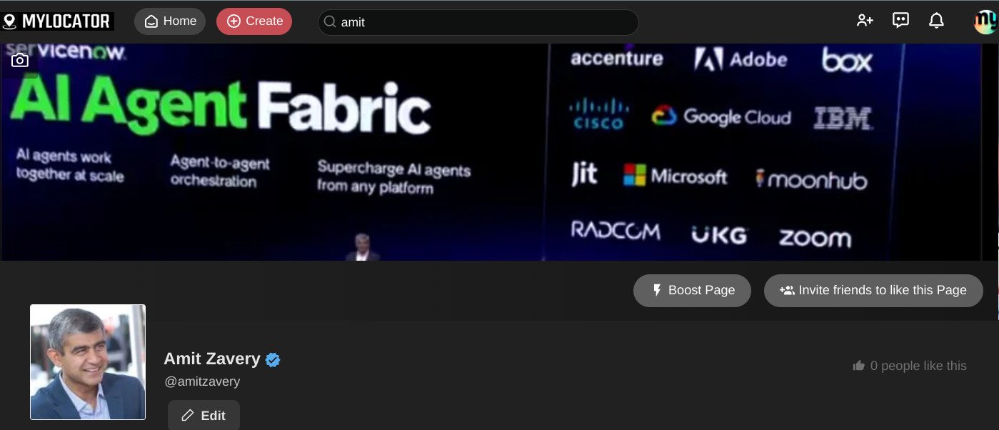Image resolution: width=999 pixels, height=430 pixels.
Task: Click the pencil icon in Edit button
Action: coord(188,415)
